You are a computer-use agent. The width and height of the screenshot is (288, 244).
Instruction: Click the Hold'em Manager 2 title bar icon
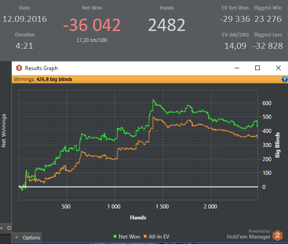click(x=19, y=68)
